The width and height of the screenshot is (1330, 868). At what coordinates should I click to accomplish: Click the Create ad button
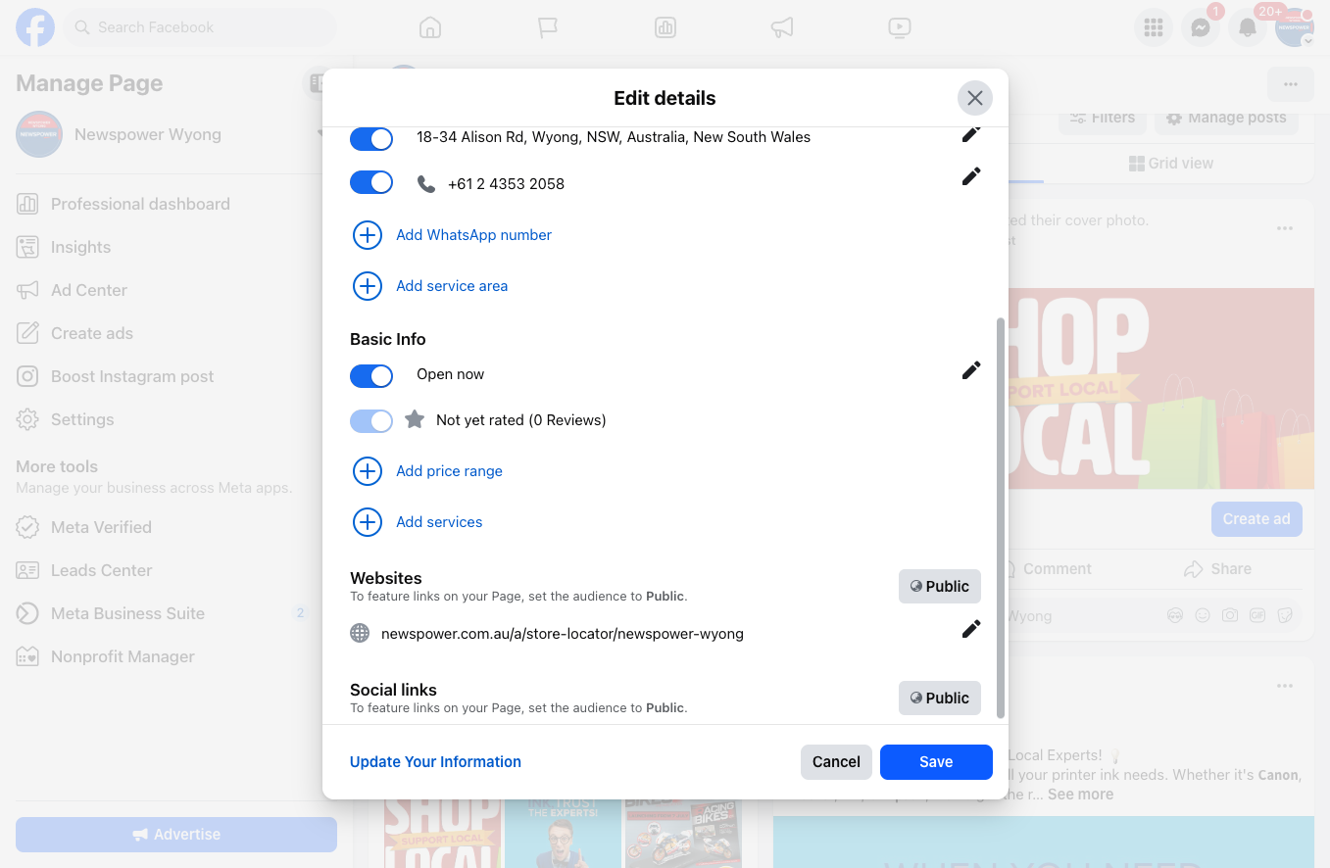pos(1256,519)
